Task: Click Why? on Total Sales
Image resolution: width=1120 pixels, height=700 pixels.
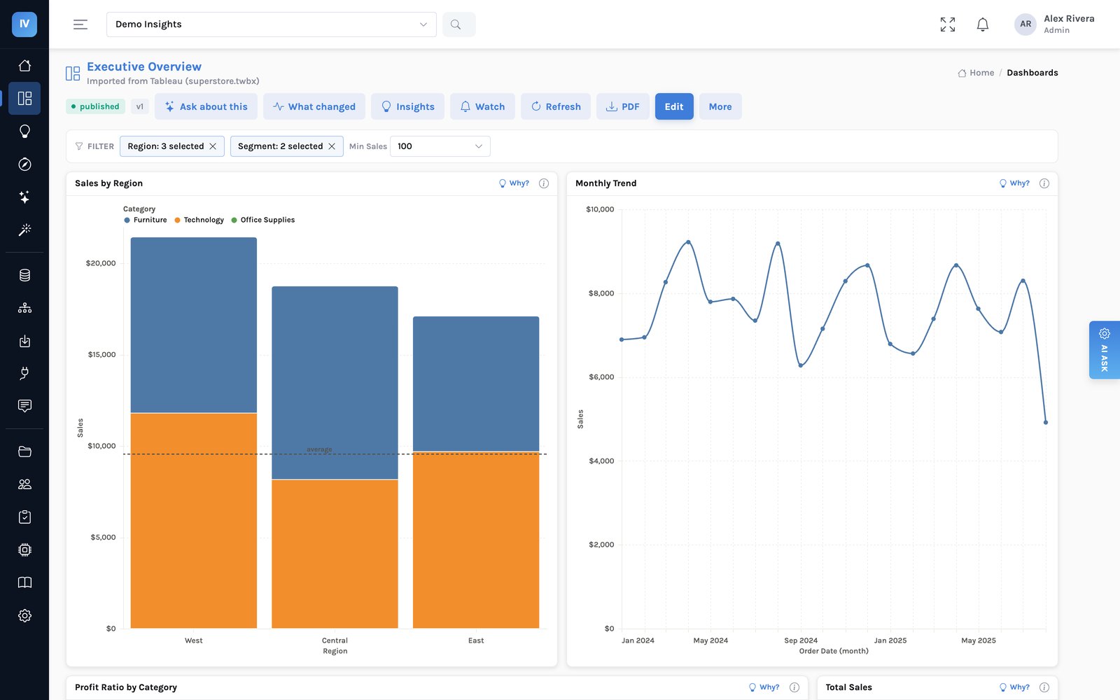Action: (x=1014, y=687)
